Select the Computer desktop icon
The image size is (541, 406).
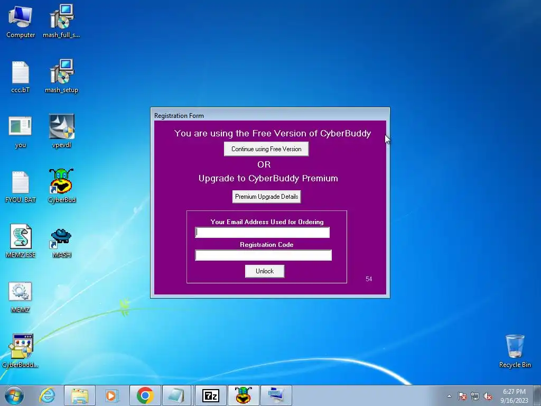click(x=21, y=22)
